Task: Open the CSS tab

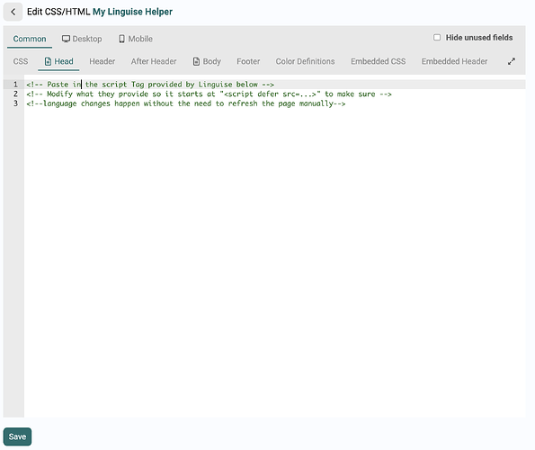Action: pyautogui.click(x=21, y=61)
